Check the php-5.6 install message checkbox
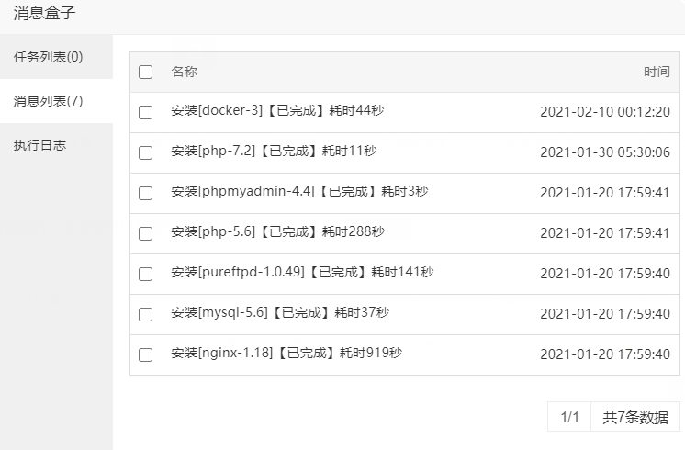 (146, 233)
